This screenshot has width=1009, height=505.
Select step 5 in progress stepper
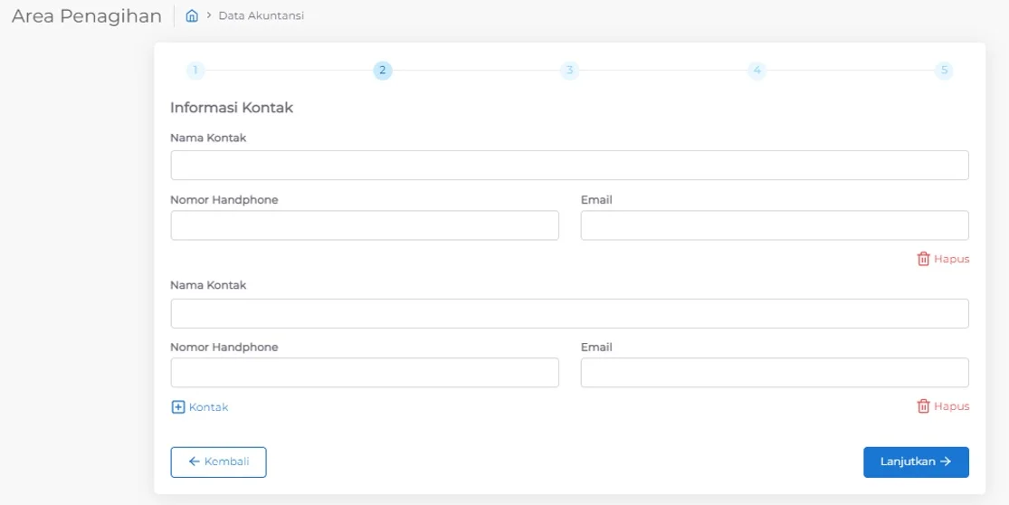(x=944, y=71)
